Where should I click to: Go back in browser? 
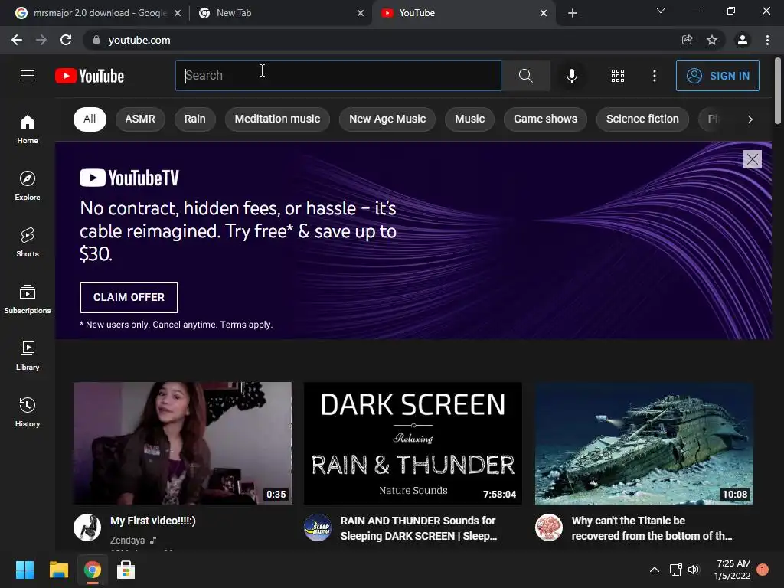(x=17, y=40)
